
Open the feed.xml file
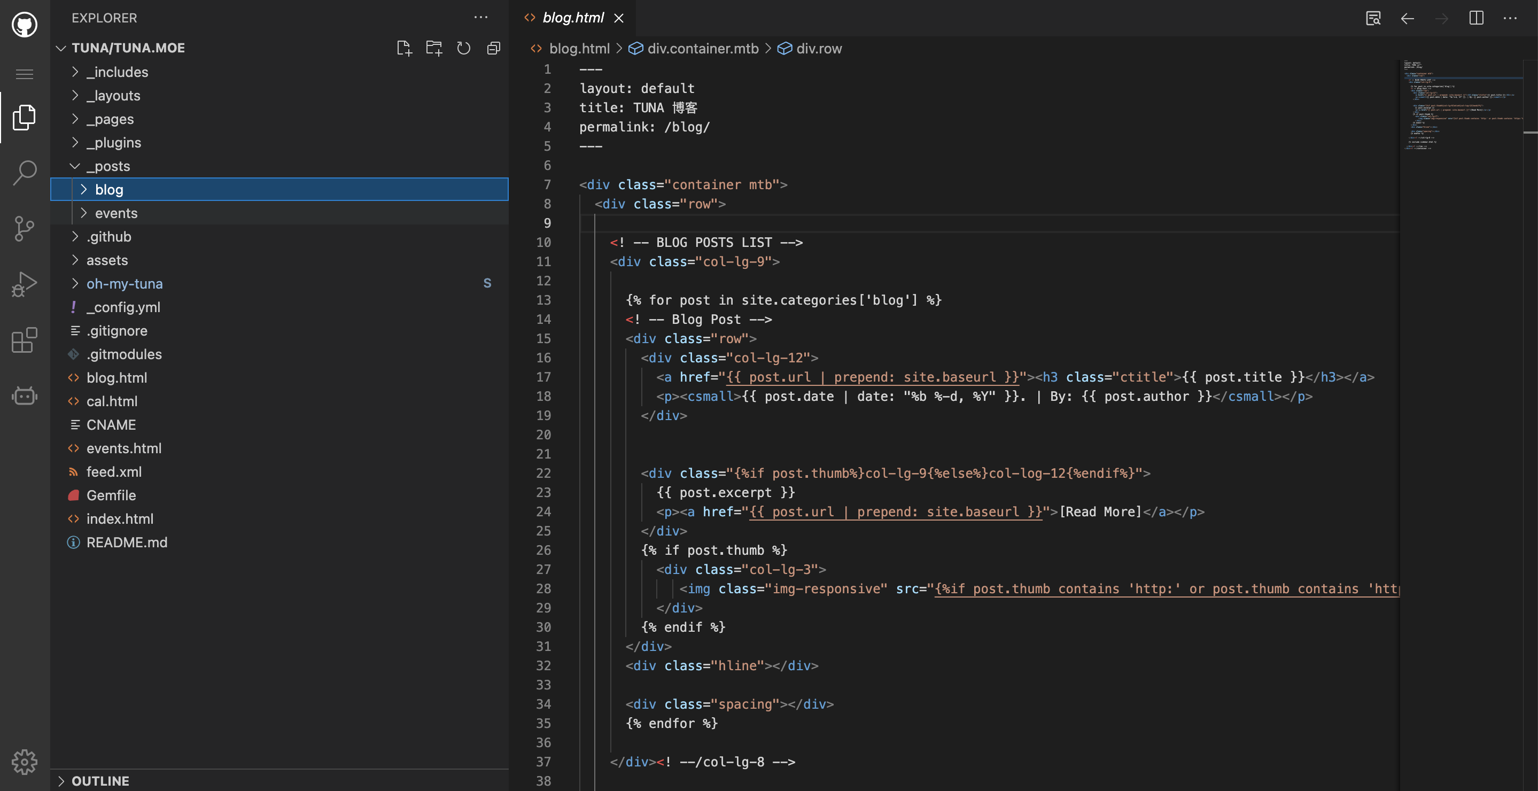(x=279, y=471)
